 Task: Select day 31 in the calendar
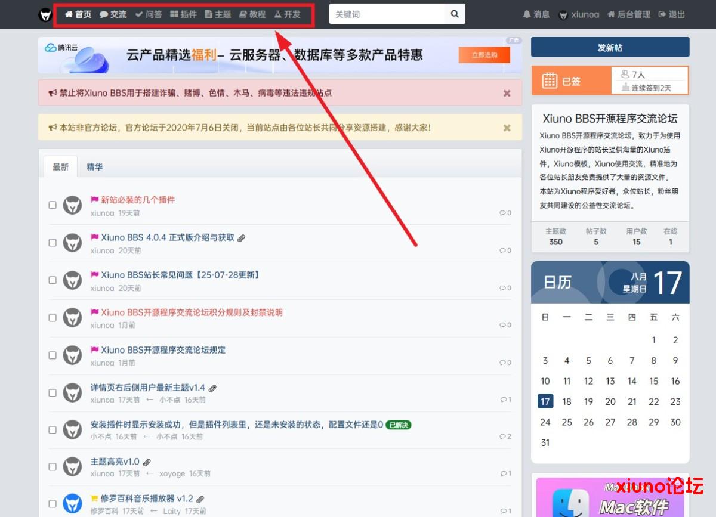pyautogui.click(x=545, y=442)
